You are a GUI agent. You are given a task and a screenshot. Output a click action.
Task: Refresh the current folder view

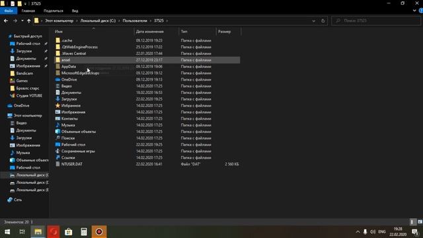tap(323, 20)
